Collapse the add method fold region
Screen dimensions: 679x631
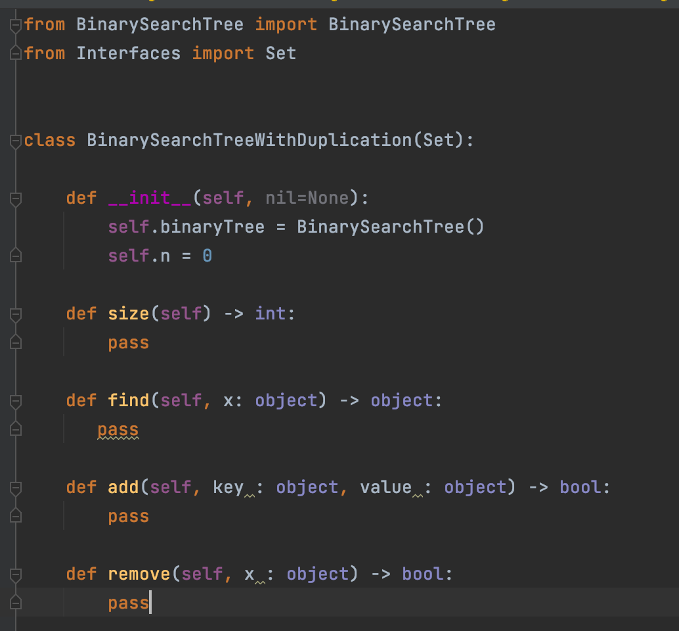point(14,487)
